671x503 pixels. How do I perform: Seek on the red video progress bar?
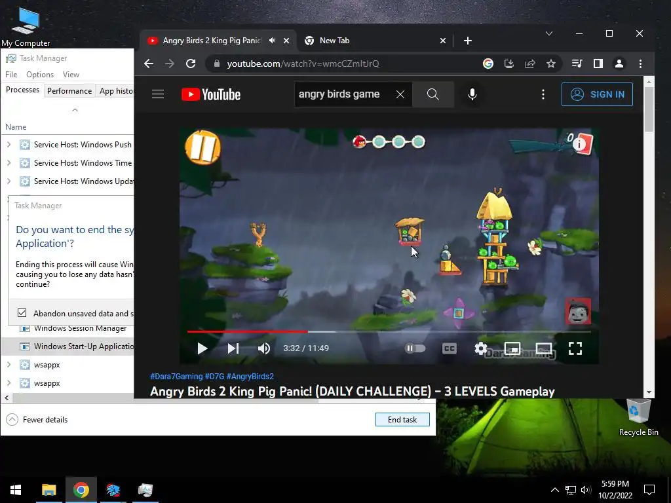click(247, 331)
